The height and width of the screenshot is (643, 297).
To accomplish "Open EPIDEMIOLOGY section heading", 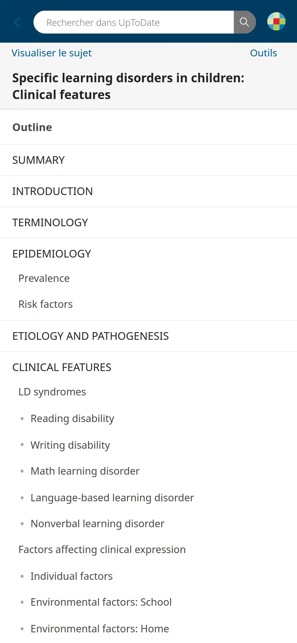I will pos(52,254).
